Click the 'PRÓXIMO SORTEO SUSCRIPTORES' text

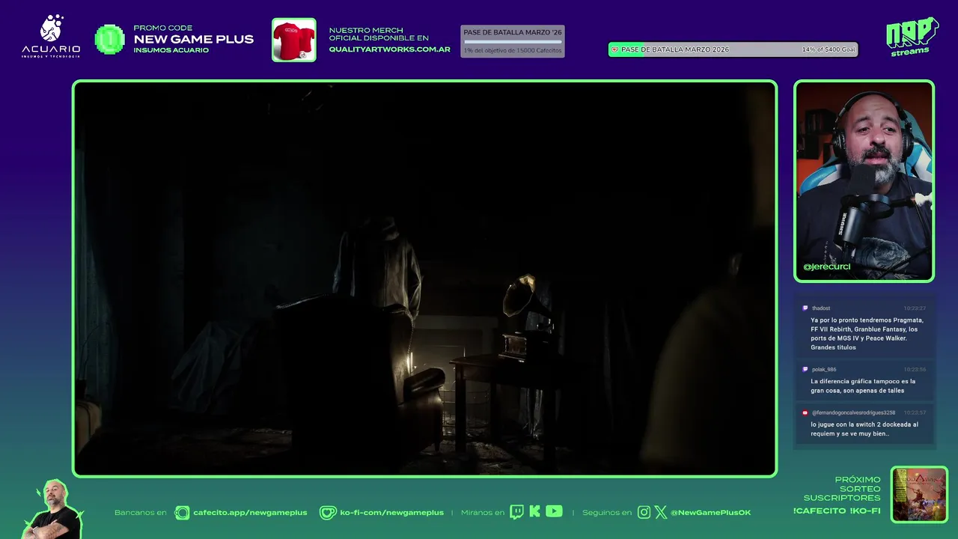[842, 489]
